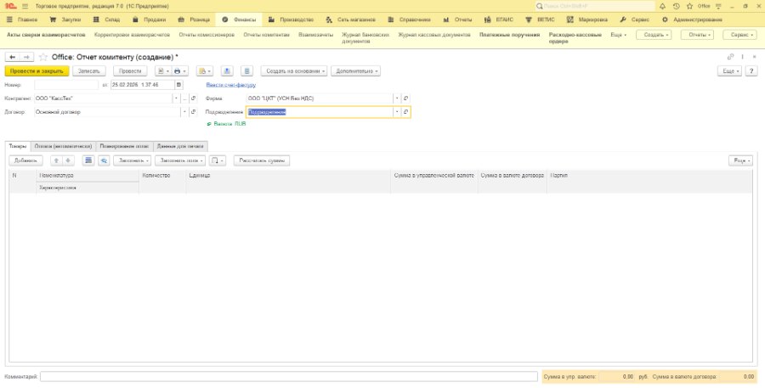Open the Контрагент record with its open icon

(x=193, y=98)
